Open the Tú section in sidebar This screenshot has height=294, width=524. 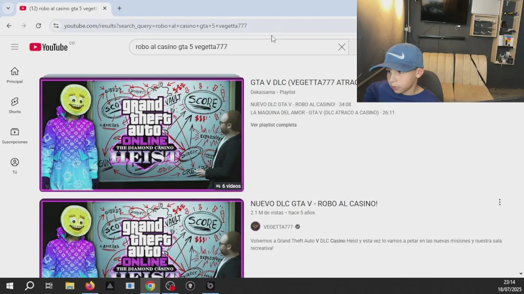(x=15, y=166)
